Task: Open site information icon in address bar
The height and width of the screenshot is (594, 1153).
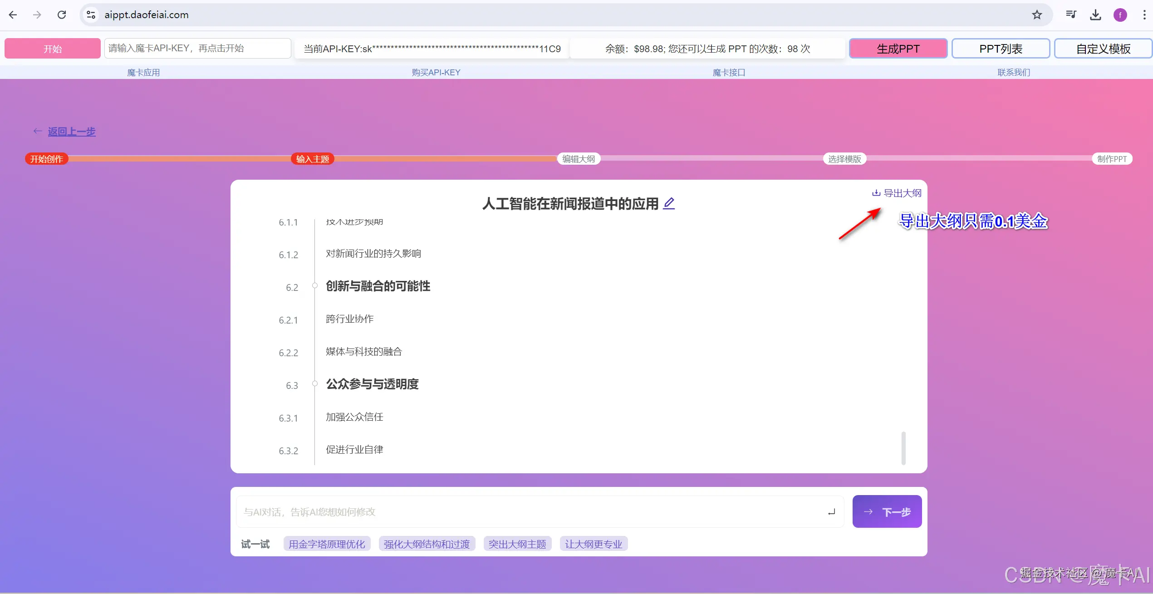Action: click(91, 15)
